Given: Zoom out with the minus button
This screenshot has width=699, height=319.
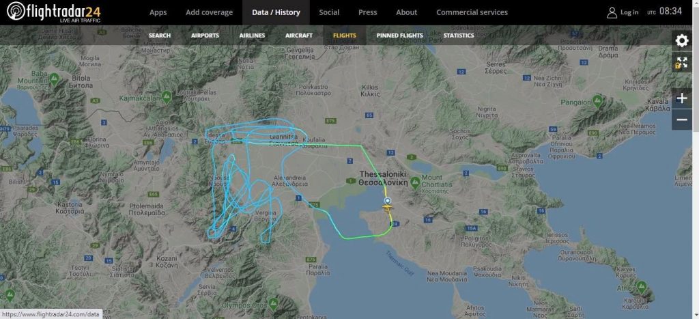Looking at the screenshot, I should [682, 120].
